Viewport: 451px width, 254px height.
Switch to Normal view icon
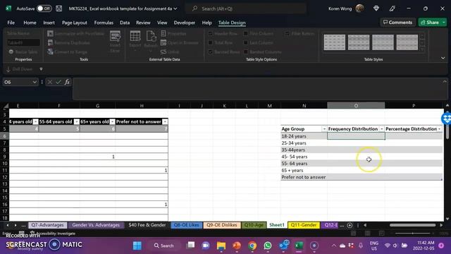point(354,234)
